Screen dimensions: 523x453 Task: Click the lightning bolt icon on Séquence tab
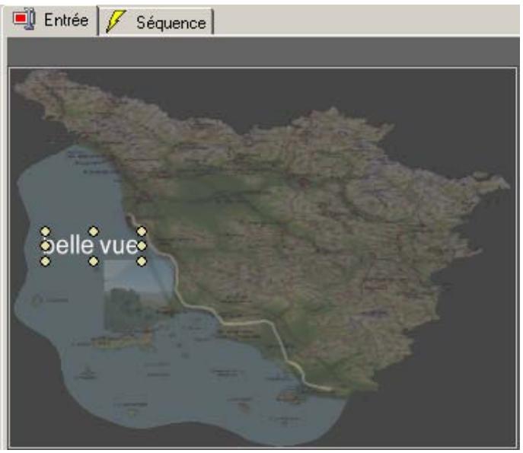pyautogui.click(x=116, y=21)
